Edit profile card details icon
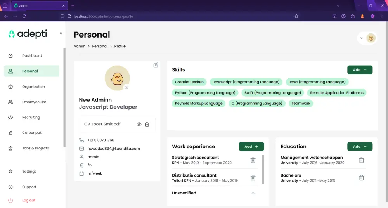 click(156, 65)
